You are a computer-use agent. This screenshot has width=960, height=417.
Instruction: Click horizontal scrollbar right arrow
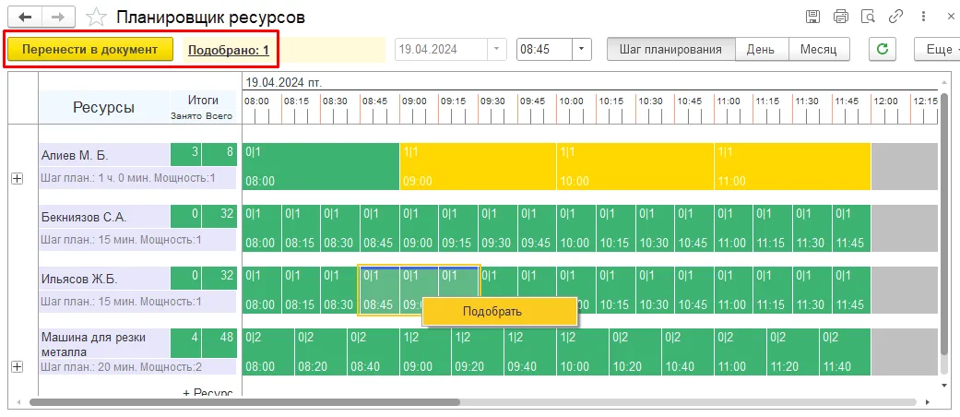(x=929, y=402)
